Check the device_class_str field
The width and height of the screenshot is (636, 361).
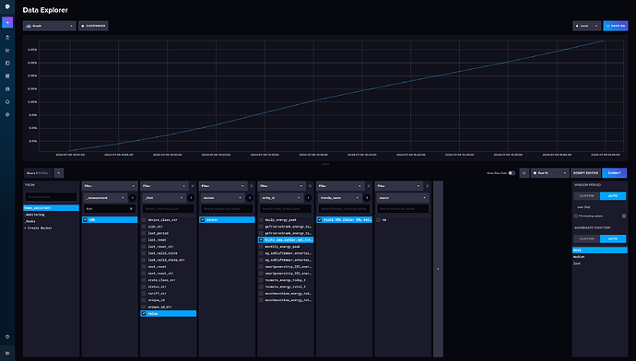(144, 219)
